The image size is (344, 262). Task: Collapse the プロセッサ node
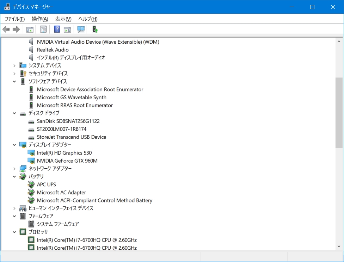click(14, 232)
